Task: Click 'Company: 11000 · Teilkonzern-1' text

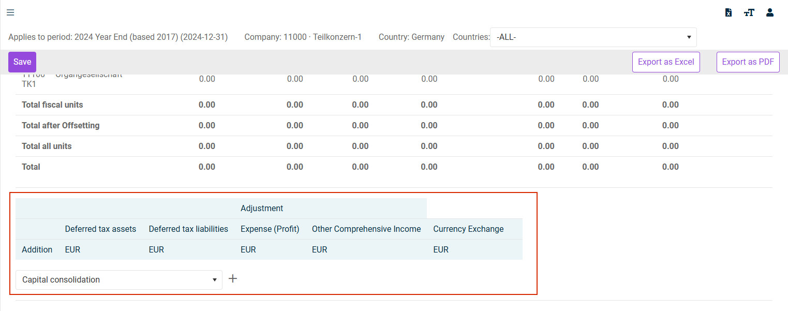Action: (x=303, y=37)
